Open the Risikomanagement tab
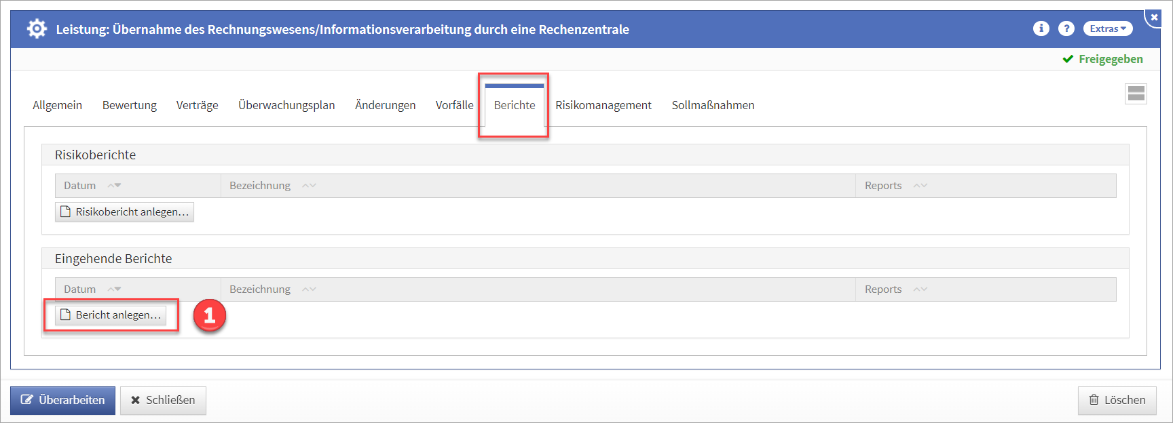The image size is (1173, 423). [x=603, y=105]
